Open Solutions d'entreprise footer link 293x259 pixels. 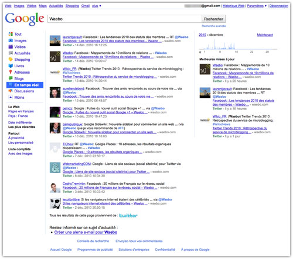pos(134,250)
